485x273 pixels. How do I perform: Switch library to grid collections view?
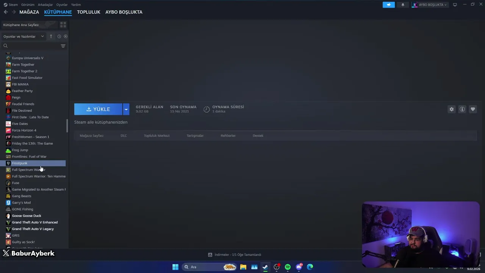pyautogui.click(x=63, y=25)
